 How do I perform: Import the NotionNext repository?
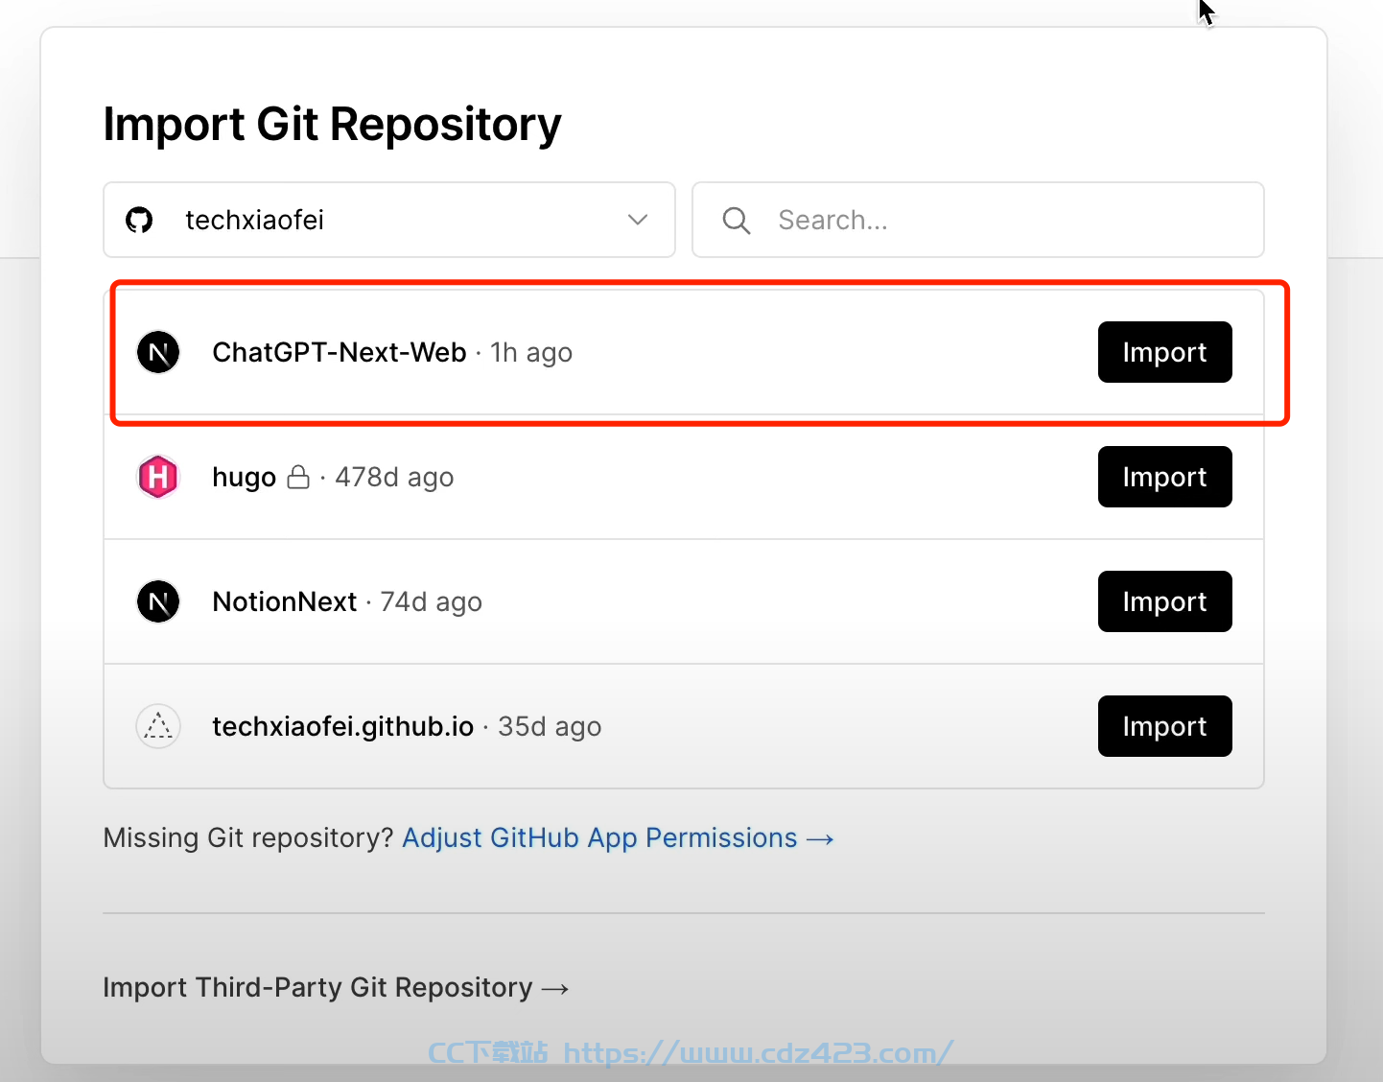point(1164,601)
